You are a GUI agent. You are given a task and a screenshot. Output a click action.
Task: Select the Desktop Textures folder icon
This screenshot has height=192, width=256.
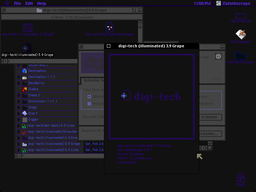(x=241, y=56)
